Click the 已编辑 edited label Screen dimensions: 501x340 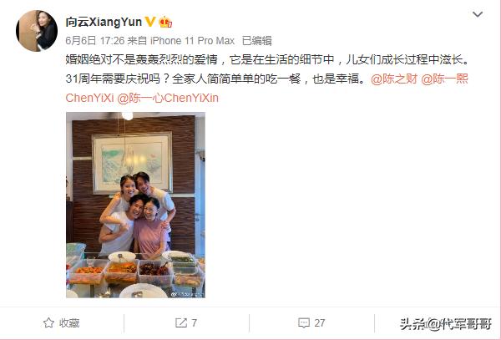[257, 41]
